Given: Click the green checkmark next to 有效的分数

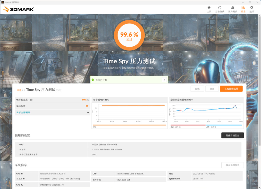Looking at the screenshot, I should pyautogui.click(x=93, y=80).
